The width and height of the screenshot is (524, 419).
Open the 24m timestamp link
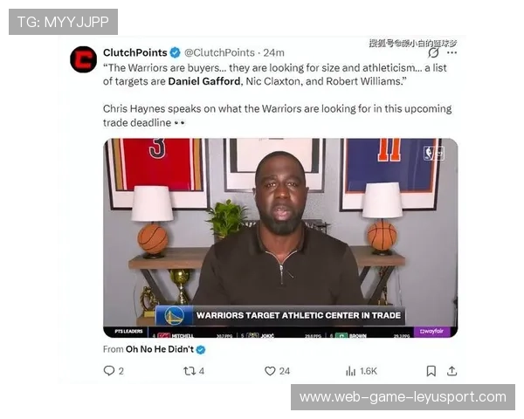[x=273, y=52]
